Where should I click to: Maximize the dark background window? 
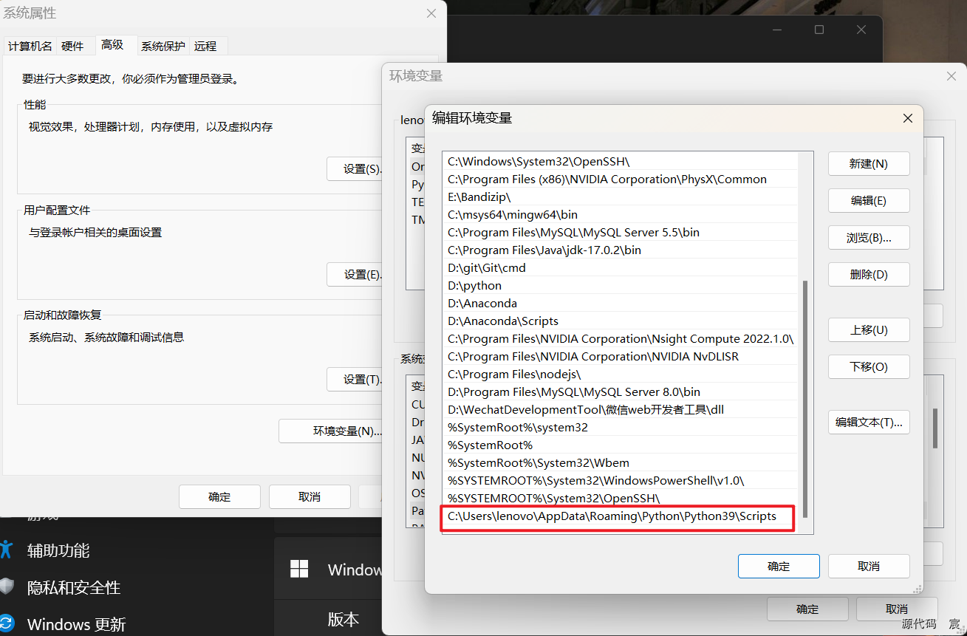[819, 30]
